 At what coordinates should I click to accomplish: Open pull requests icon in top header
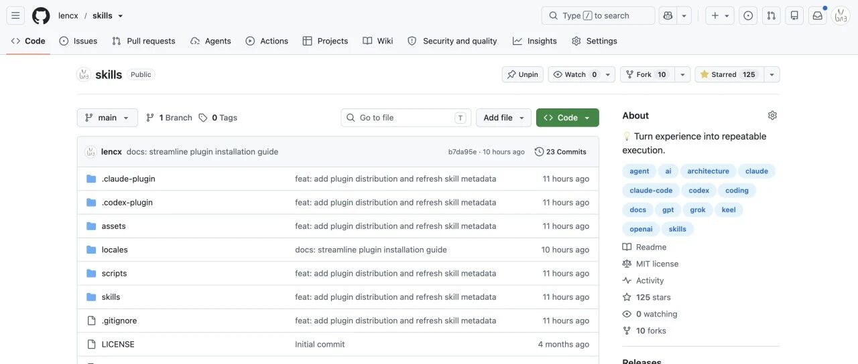click(772, 15)
